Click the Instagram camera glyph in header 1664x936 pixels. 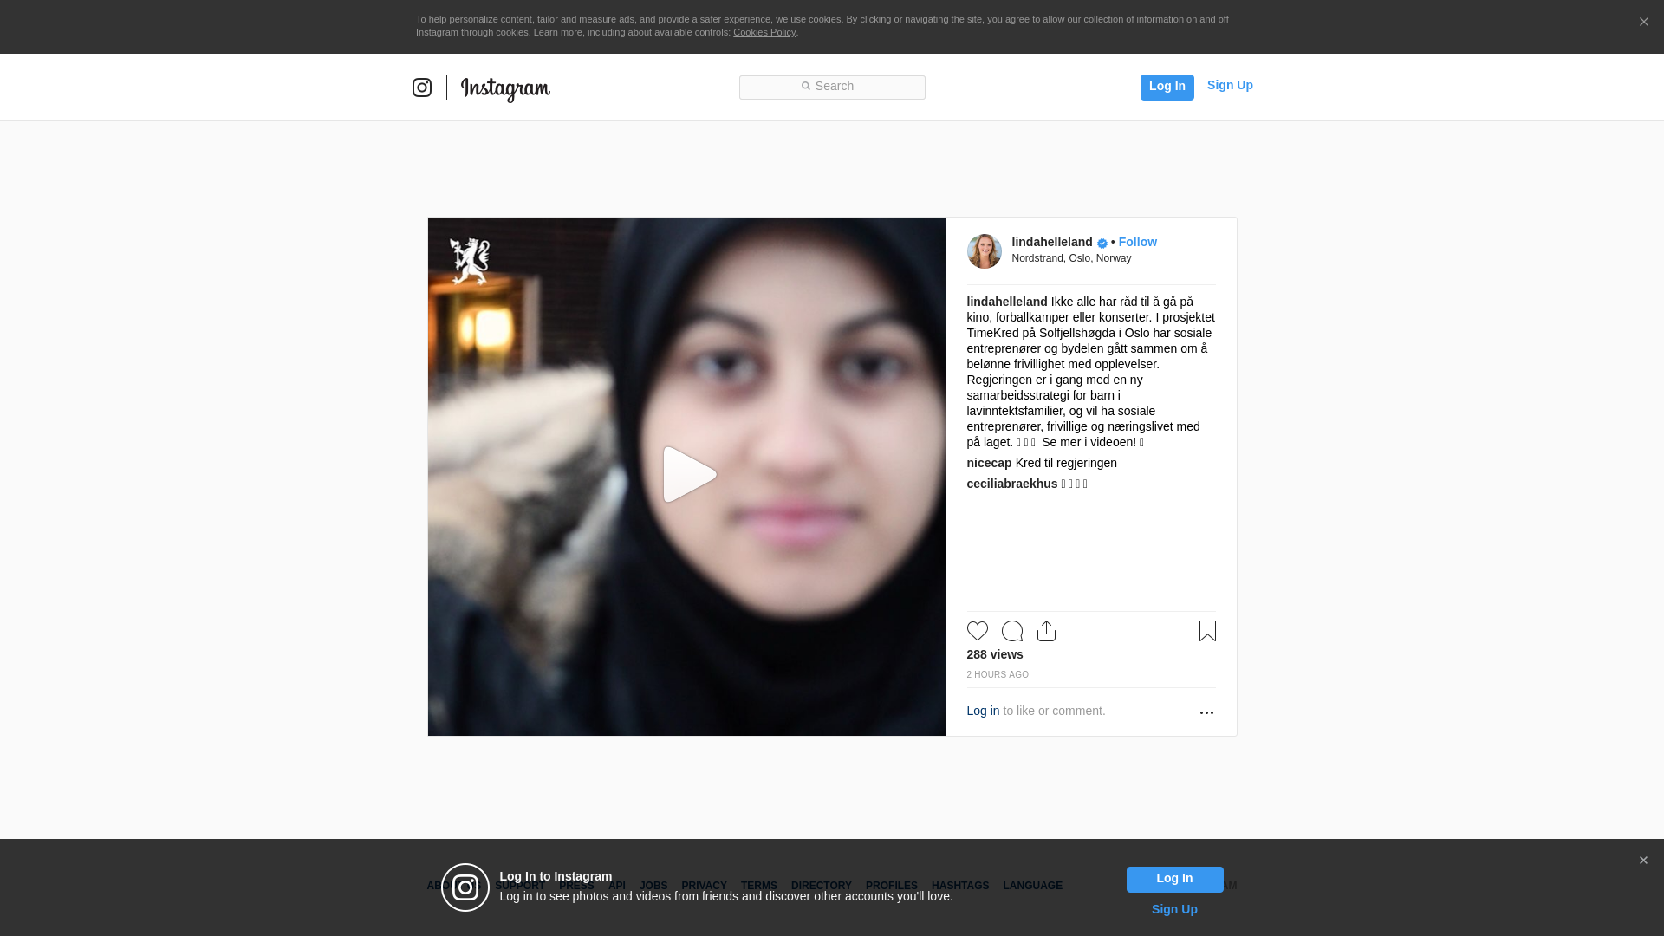[422, 88]
